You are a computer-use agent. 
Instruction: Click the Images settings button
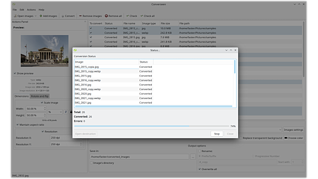293,129
